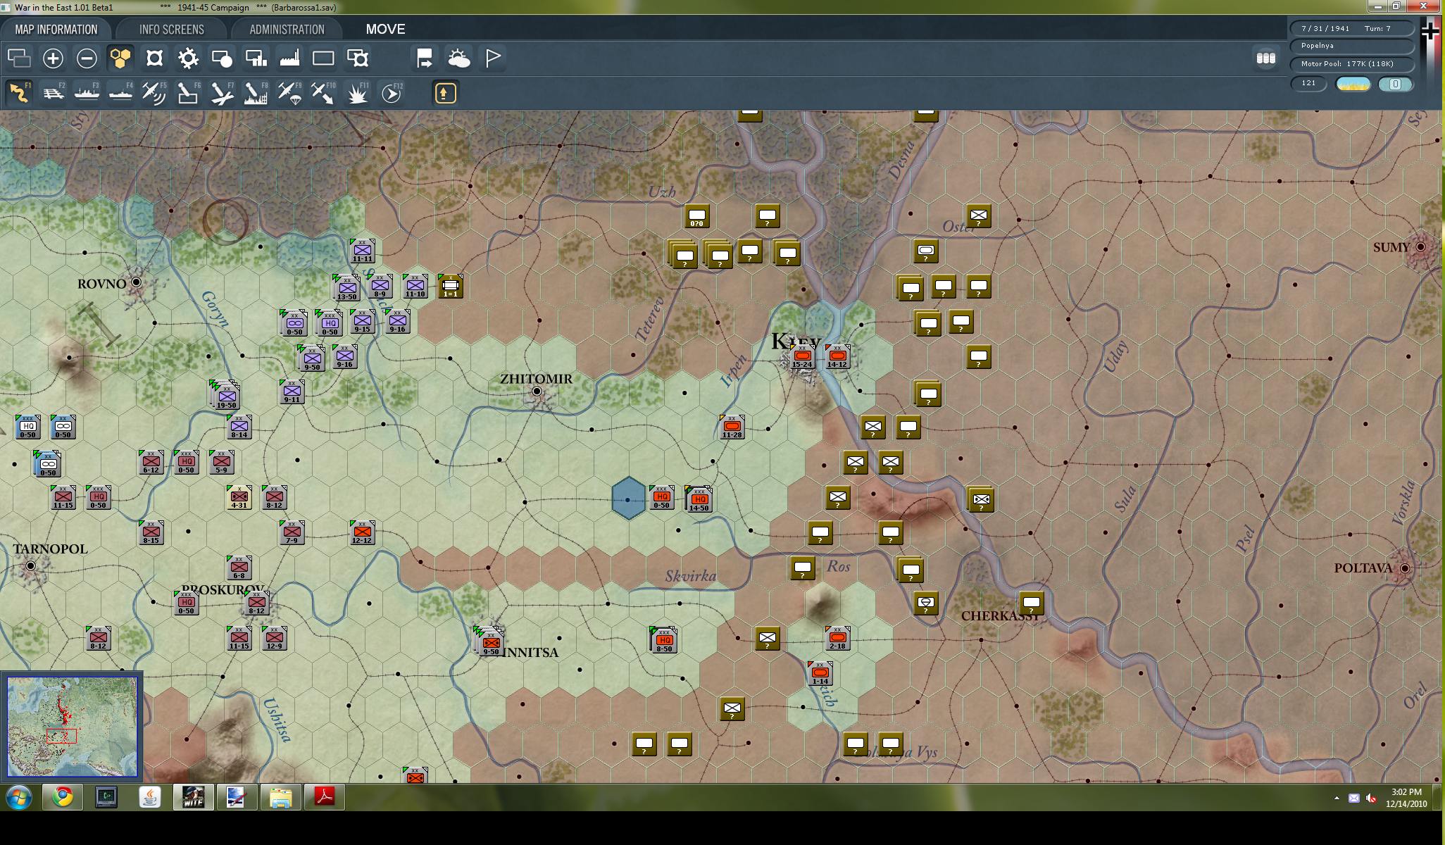Switch to the ADMINISTRATION tab
Image resolution: width=1445 pixels, height=845 pixels.
point(287,30)
